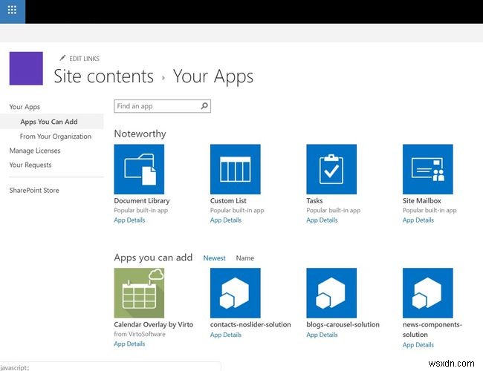The height and width of the screenshot is (371, 483).
Task: Open Manage Licenses
Action: 35,151
